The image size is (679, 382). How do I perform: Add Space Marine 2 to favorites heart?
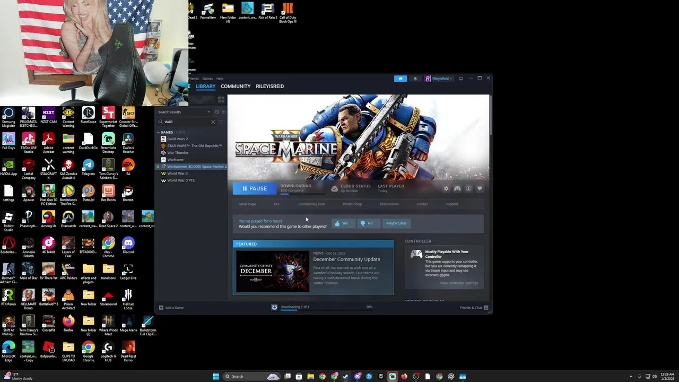click(480, 188)
